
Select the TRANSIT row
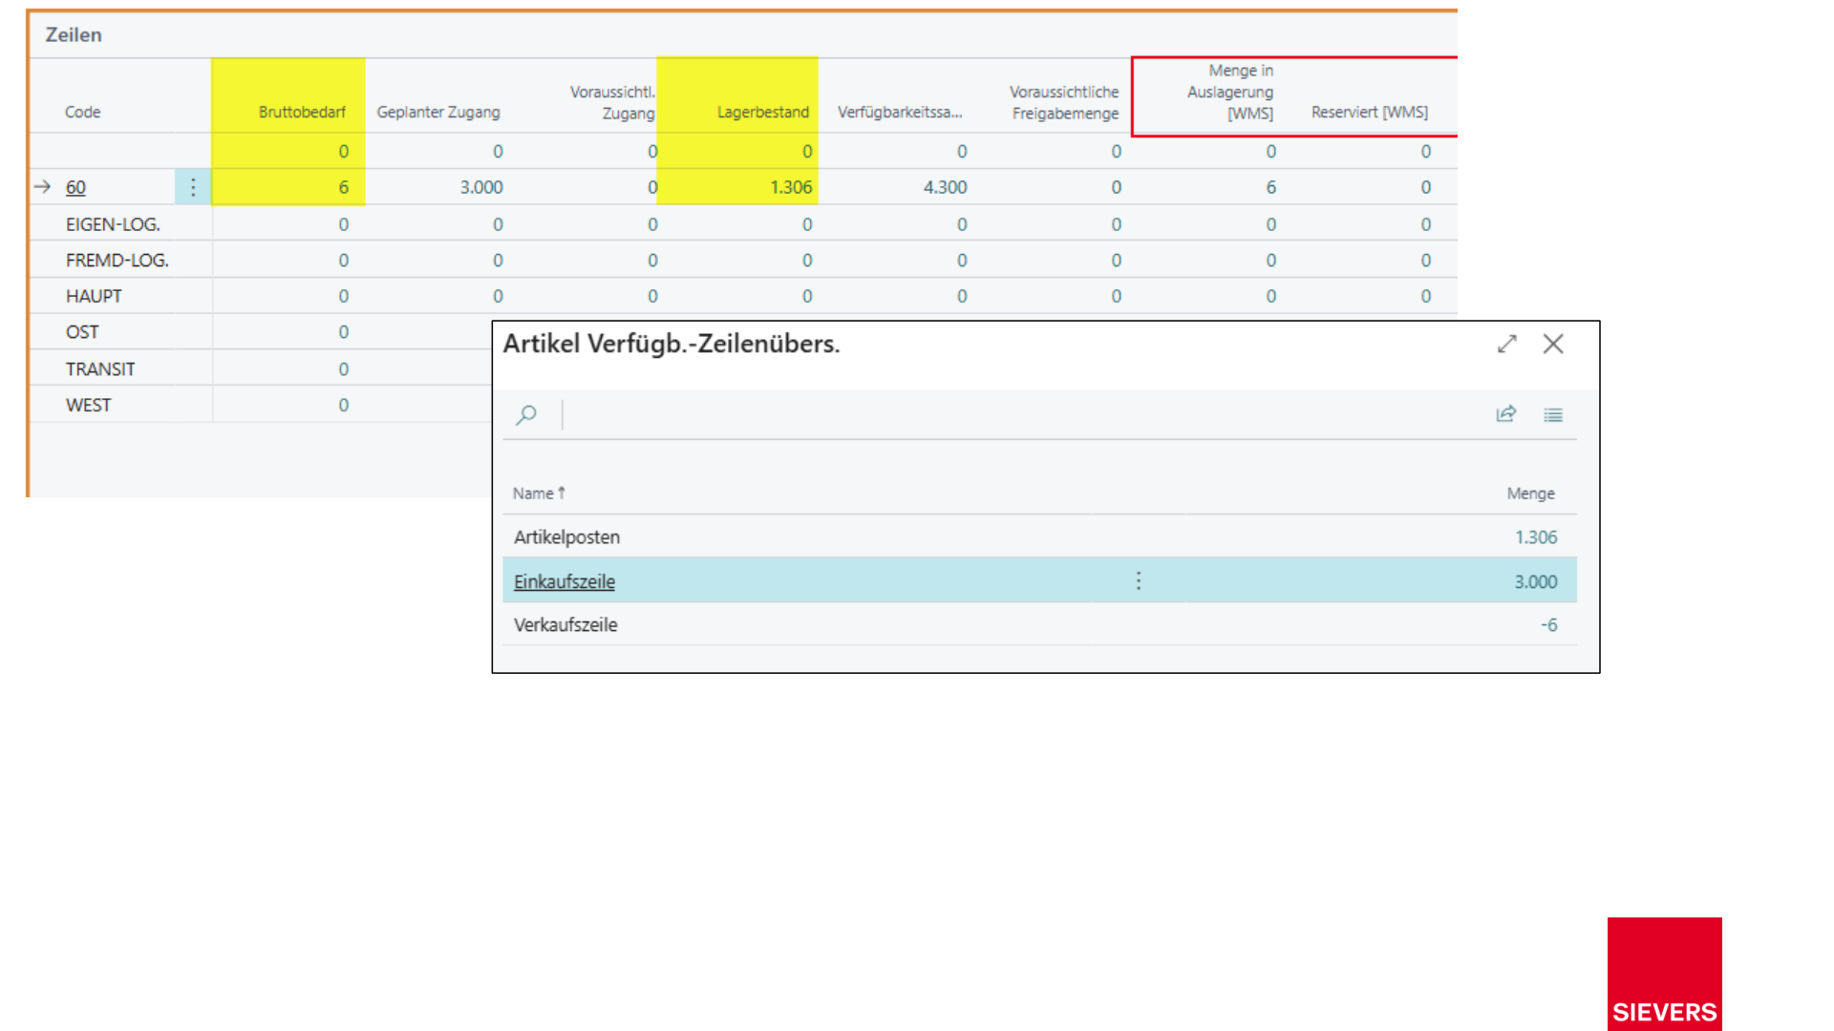(261, 369)
